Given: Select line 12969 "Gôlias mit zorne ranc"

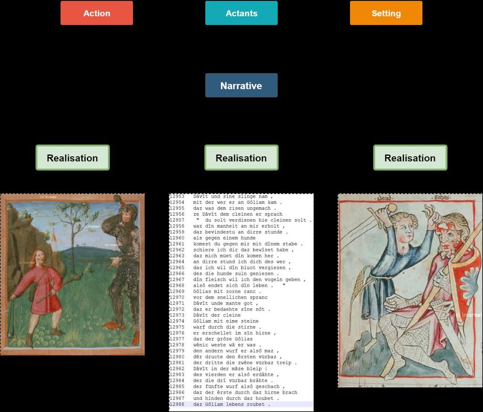Looking at the screenshot, I should pyautogui.click(x=227, y=291).
